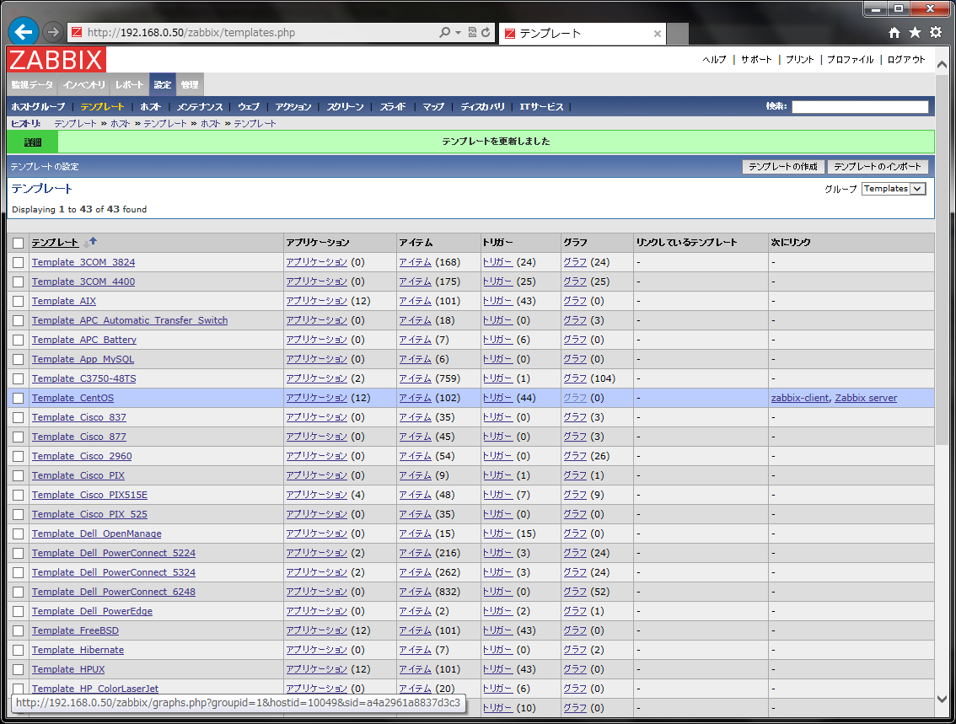Viewport: 956px width, 724px height.
Task: Click the refresh icon in address bar
Action: (486, 33)
